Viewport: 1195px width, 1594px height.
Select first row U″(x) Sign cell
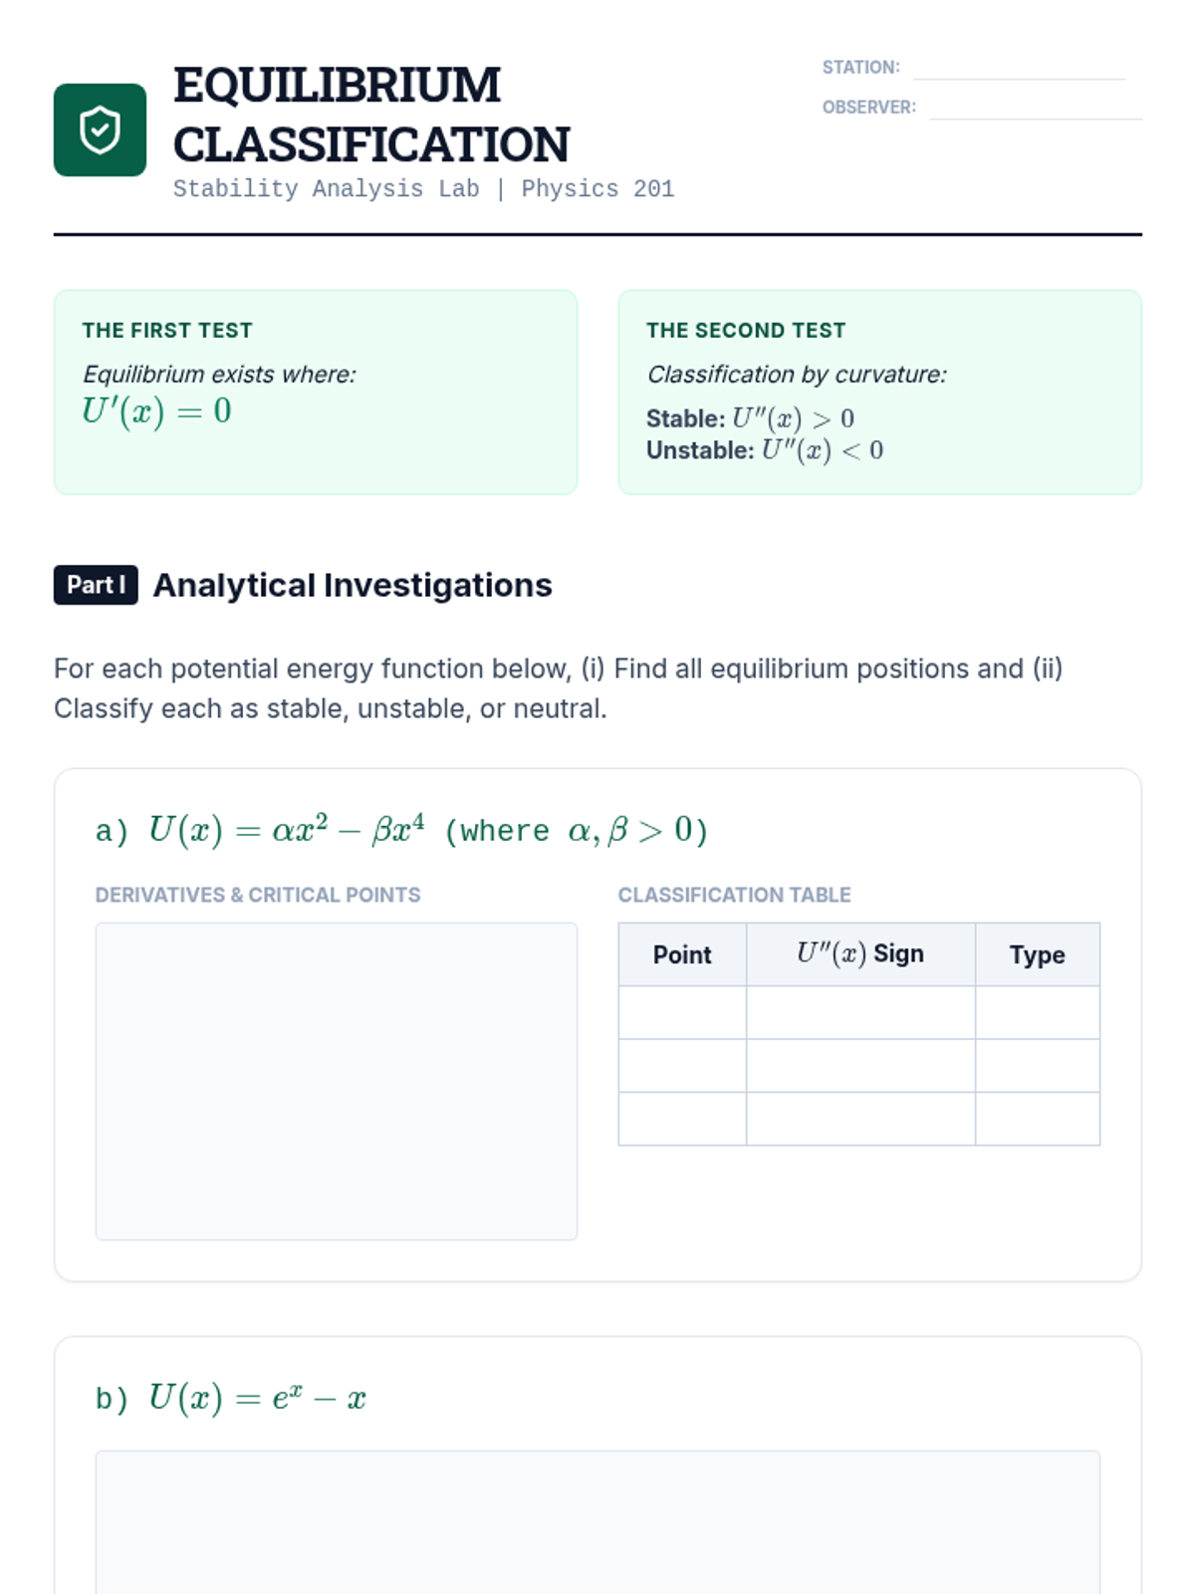click(860, 1012)
